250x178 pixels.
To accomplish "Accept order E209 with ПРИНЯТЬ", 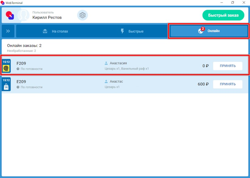I will tap(228, 84).
